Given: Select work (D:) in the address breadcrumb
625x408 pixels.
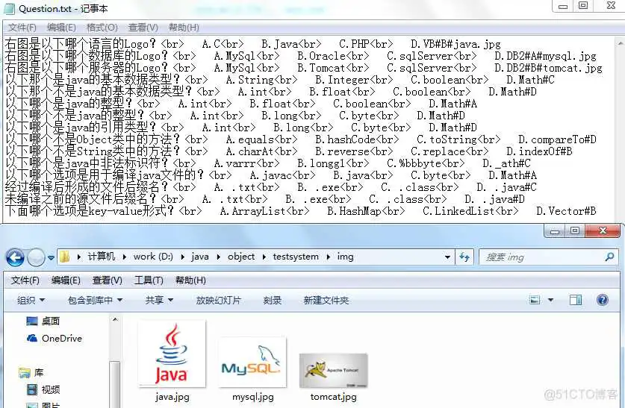Looking at the screenshot, I should pos(153,257).
